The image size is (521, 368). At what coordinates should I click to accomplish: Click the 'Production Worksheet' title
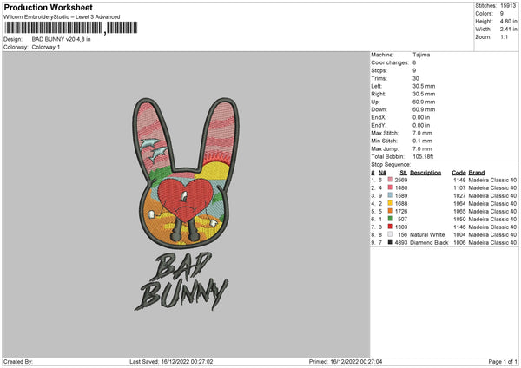pyautogui.click(x=48, y=7)
